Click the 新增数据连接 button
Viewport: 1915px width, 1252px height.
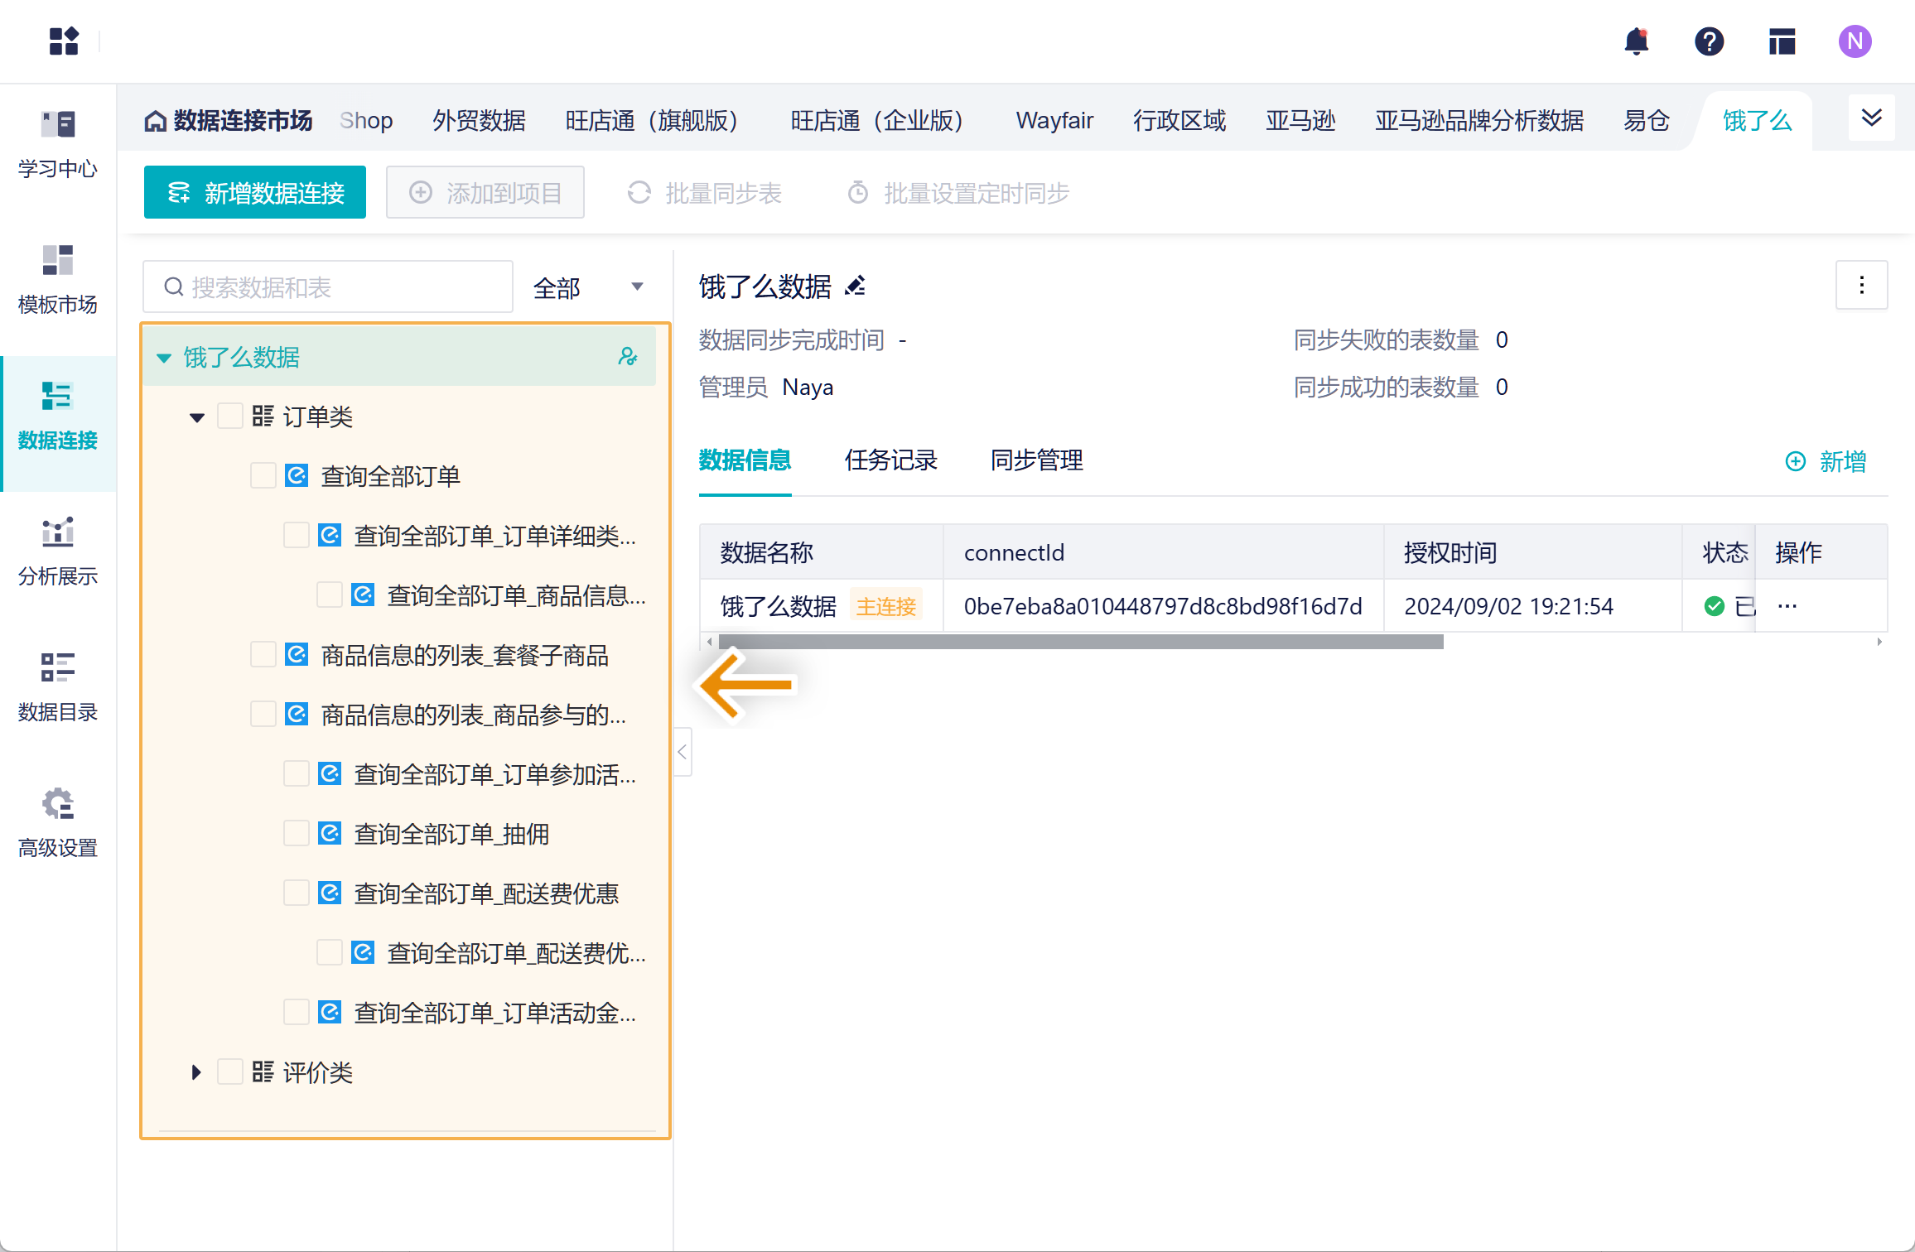coord(255,193)
